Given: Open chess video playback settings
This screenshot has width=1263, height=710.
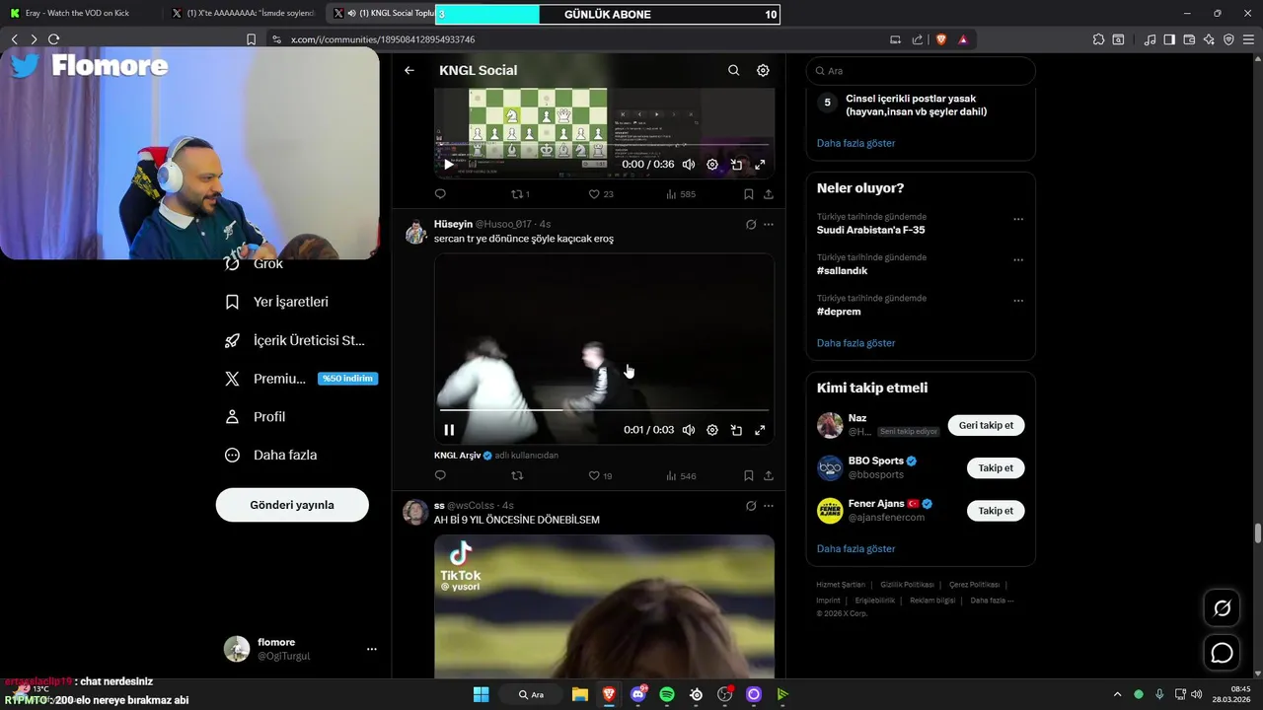Looking at the screenshot, I should (x=712, y=165).
